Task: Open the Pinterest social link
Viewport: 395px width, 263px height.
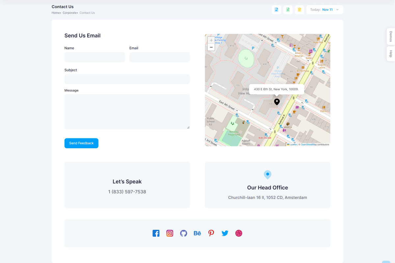Action: [x=211, y=233]
